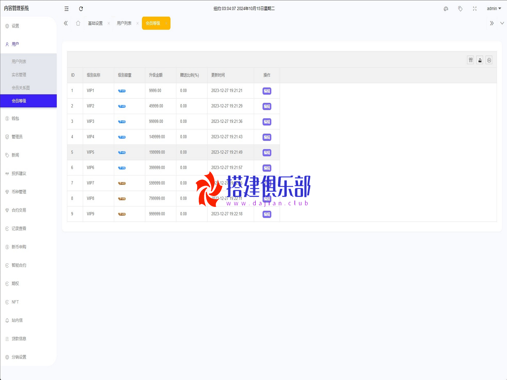Image resolution: width=507 pixels, height=380 pixels.
Task: Open the 新币申购 sidebar menu
Action: [x=28, y=247]
